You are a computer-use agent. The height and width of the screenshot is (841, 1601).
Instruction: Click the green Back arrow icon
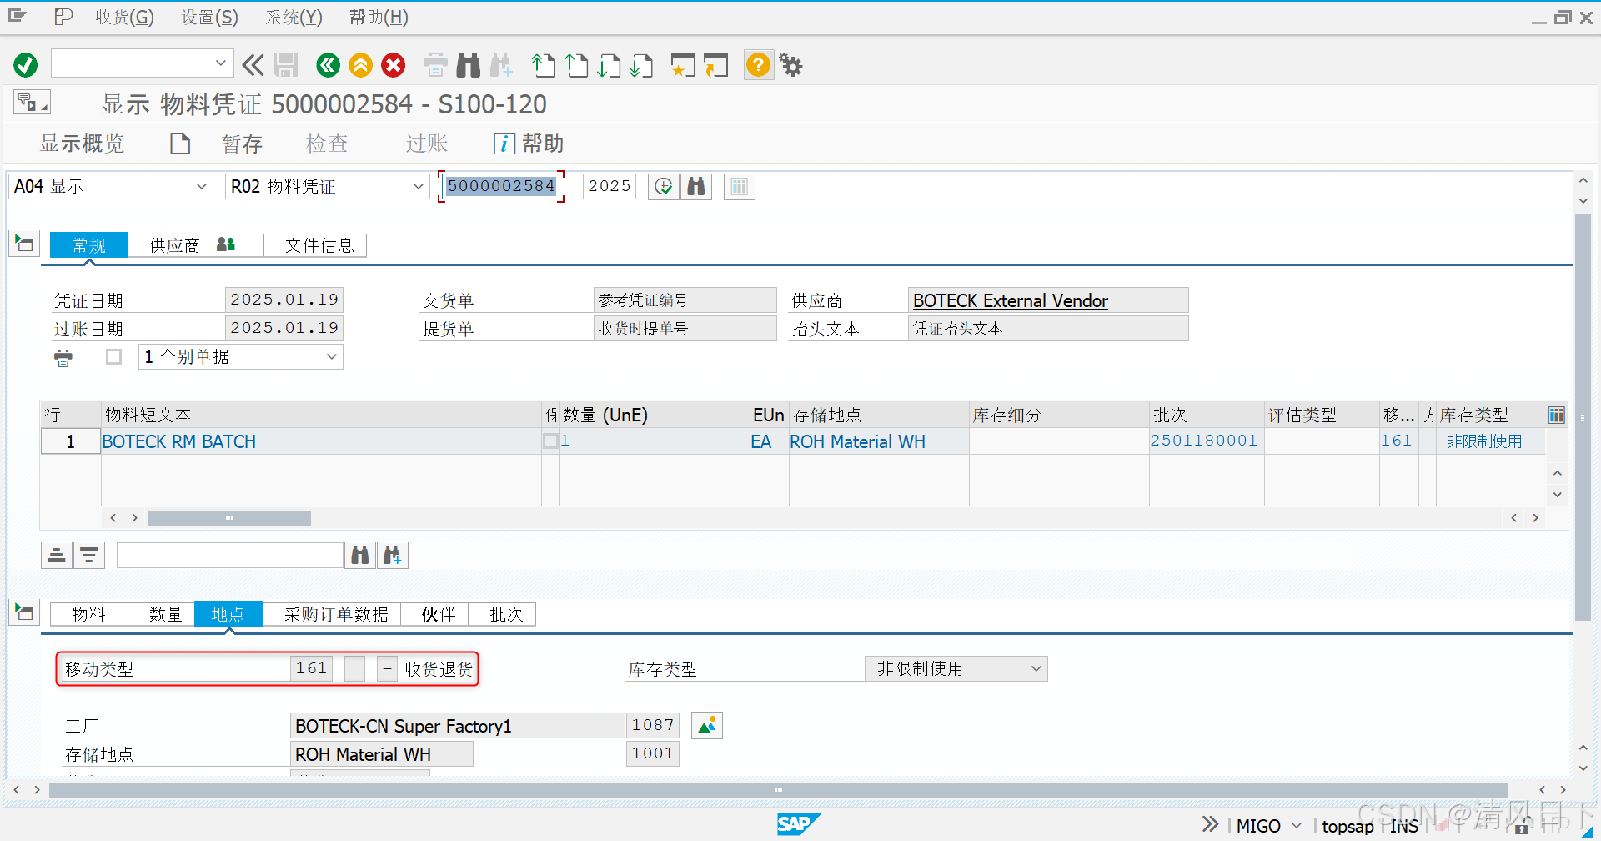(328, 64)
